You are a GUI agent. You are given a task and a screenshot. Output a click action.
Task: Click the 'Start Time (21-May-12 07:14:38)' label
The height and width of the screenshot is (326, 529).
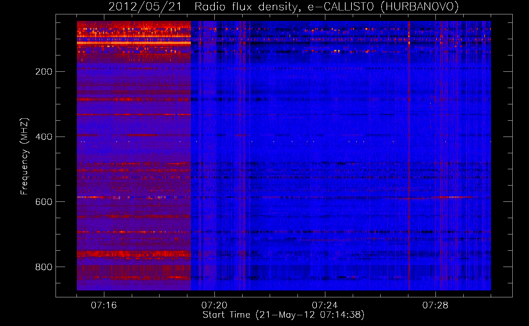283,315
